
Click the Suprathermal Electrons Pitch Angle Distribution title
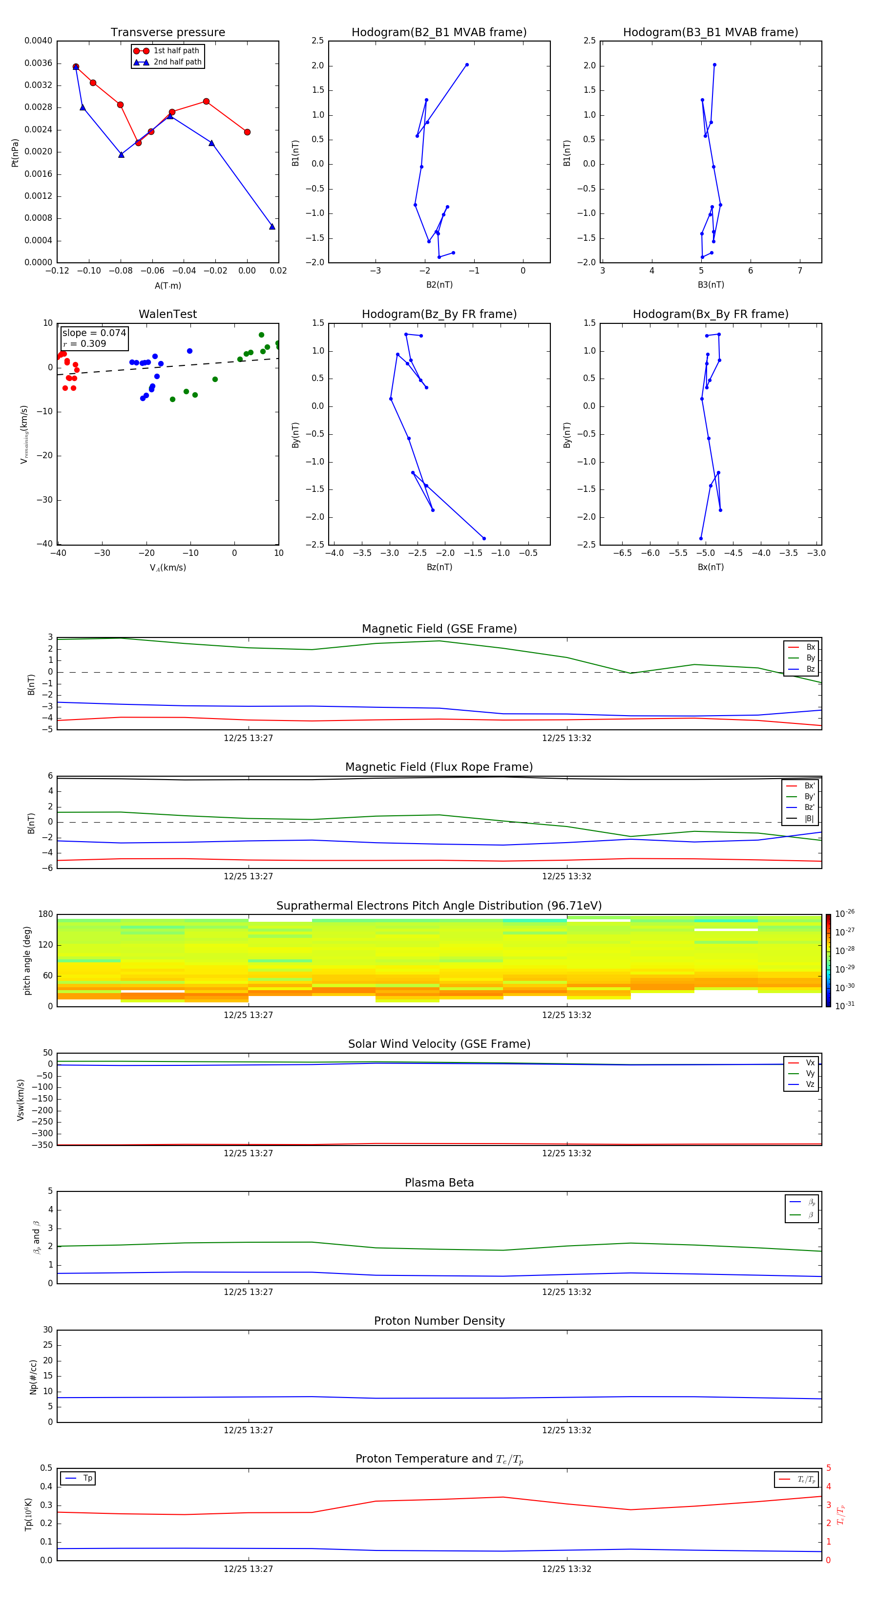(439, 906)
